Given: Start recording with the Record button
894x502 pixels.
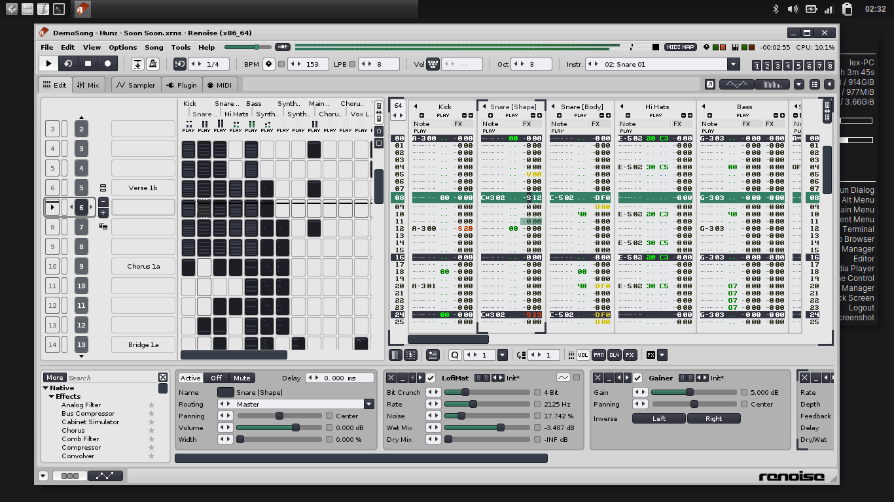Looking at the screenshot, I should tap(107, 63).
